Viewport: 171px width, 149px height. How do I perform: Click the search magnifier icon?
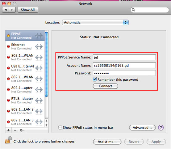[x=133, y=10]
